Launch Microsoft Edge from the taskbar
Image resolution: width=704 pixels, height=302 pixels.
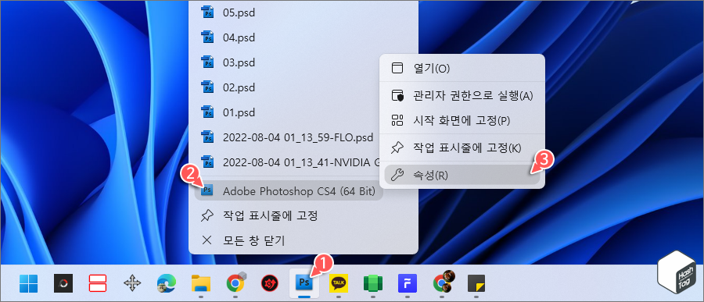[167, 283]
